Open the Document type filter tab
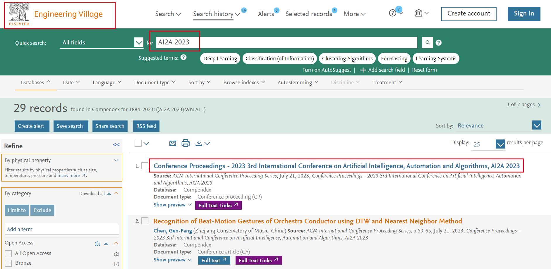The width and height of the screenshot is (551, 269). pyautogui.click(x=155, y=82)
